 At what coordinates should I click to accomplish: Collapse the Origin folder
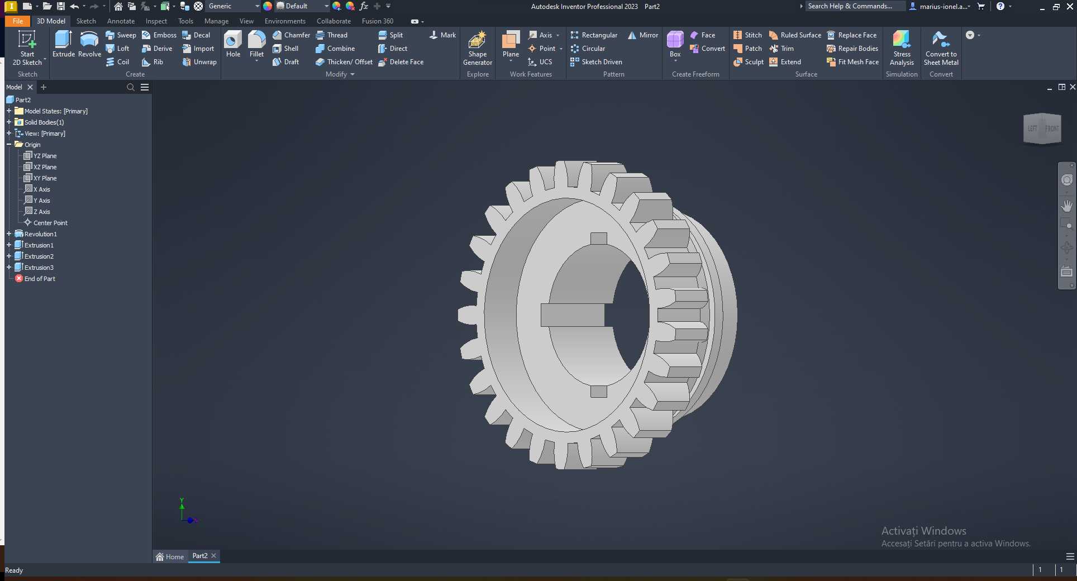[x=9, y=145]
